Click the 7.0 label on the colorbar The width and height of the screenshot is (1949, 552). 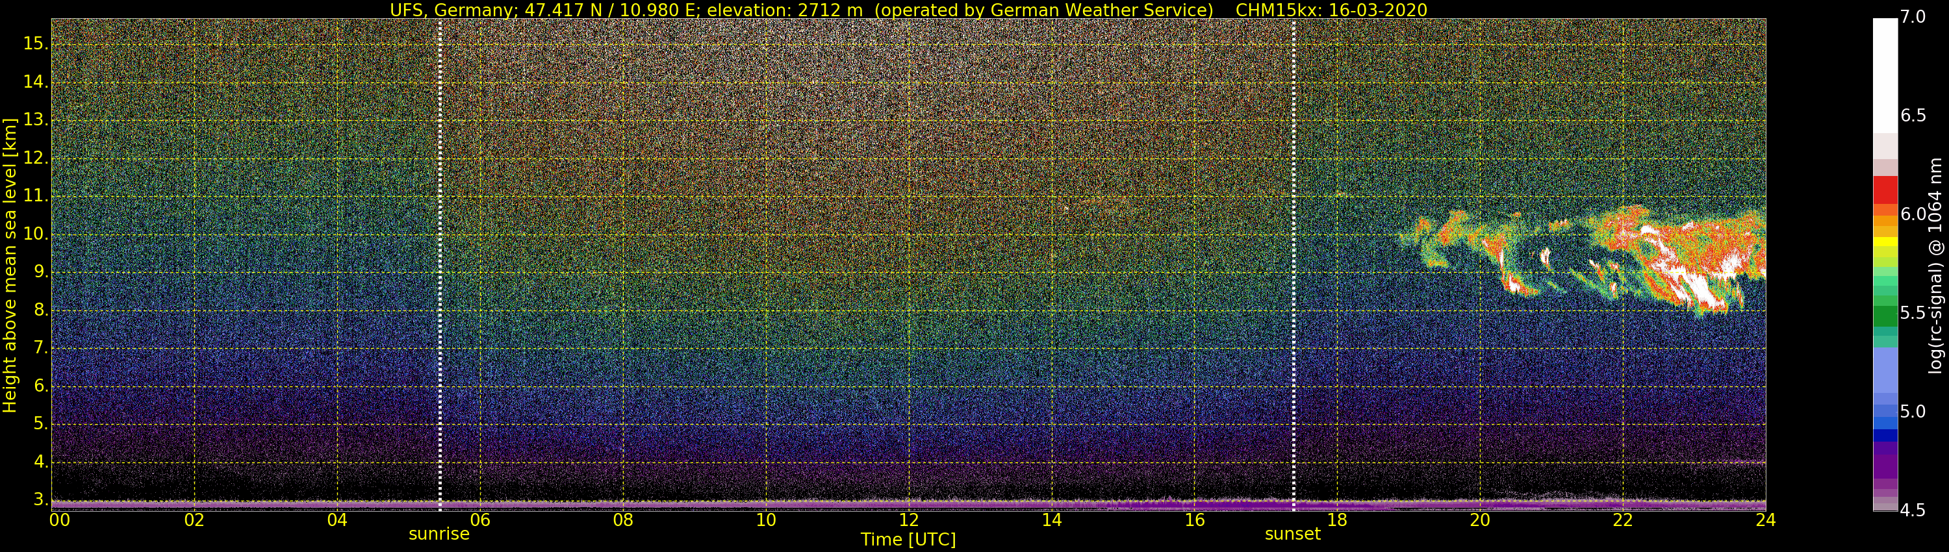1913,17
